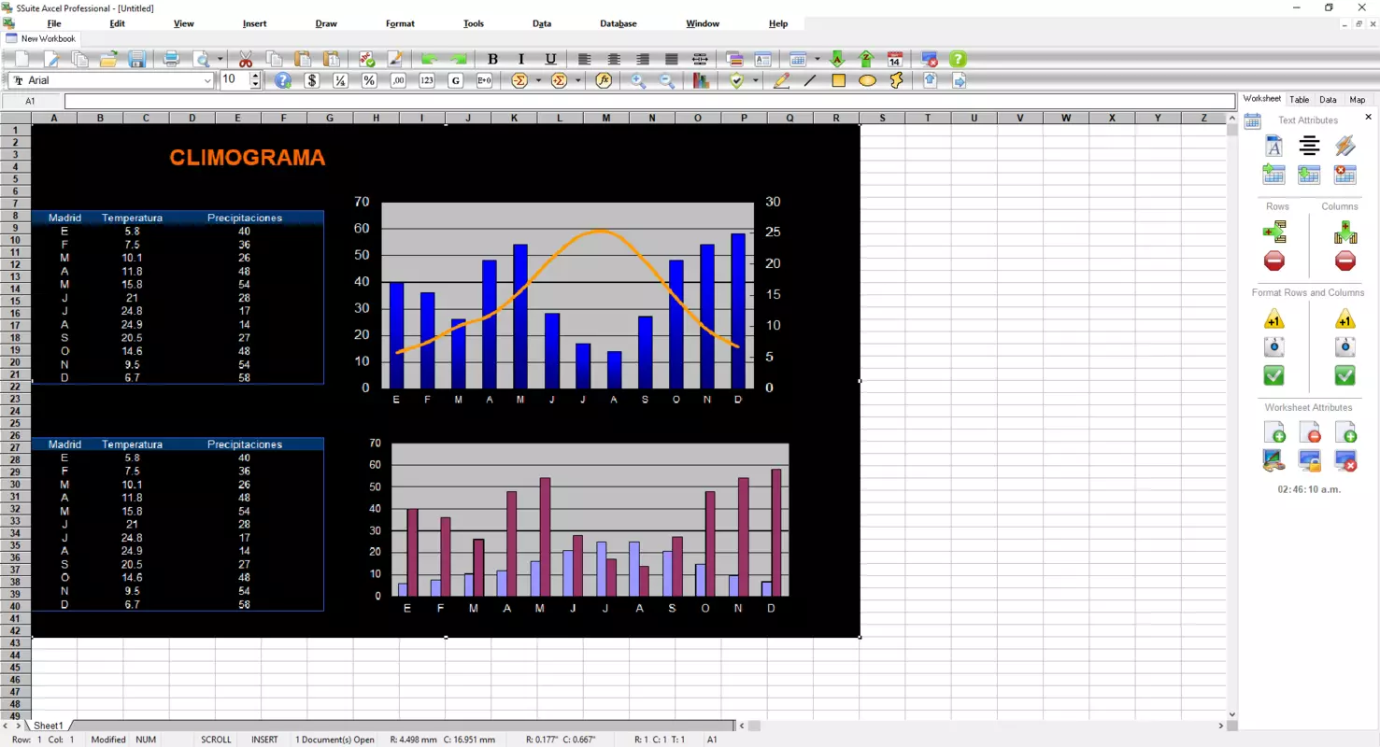Click the scissors Cut icon
Viewport: 1380px width, 747px height.
[x=246, y=59]
